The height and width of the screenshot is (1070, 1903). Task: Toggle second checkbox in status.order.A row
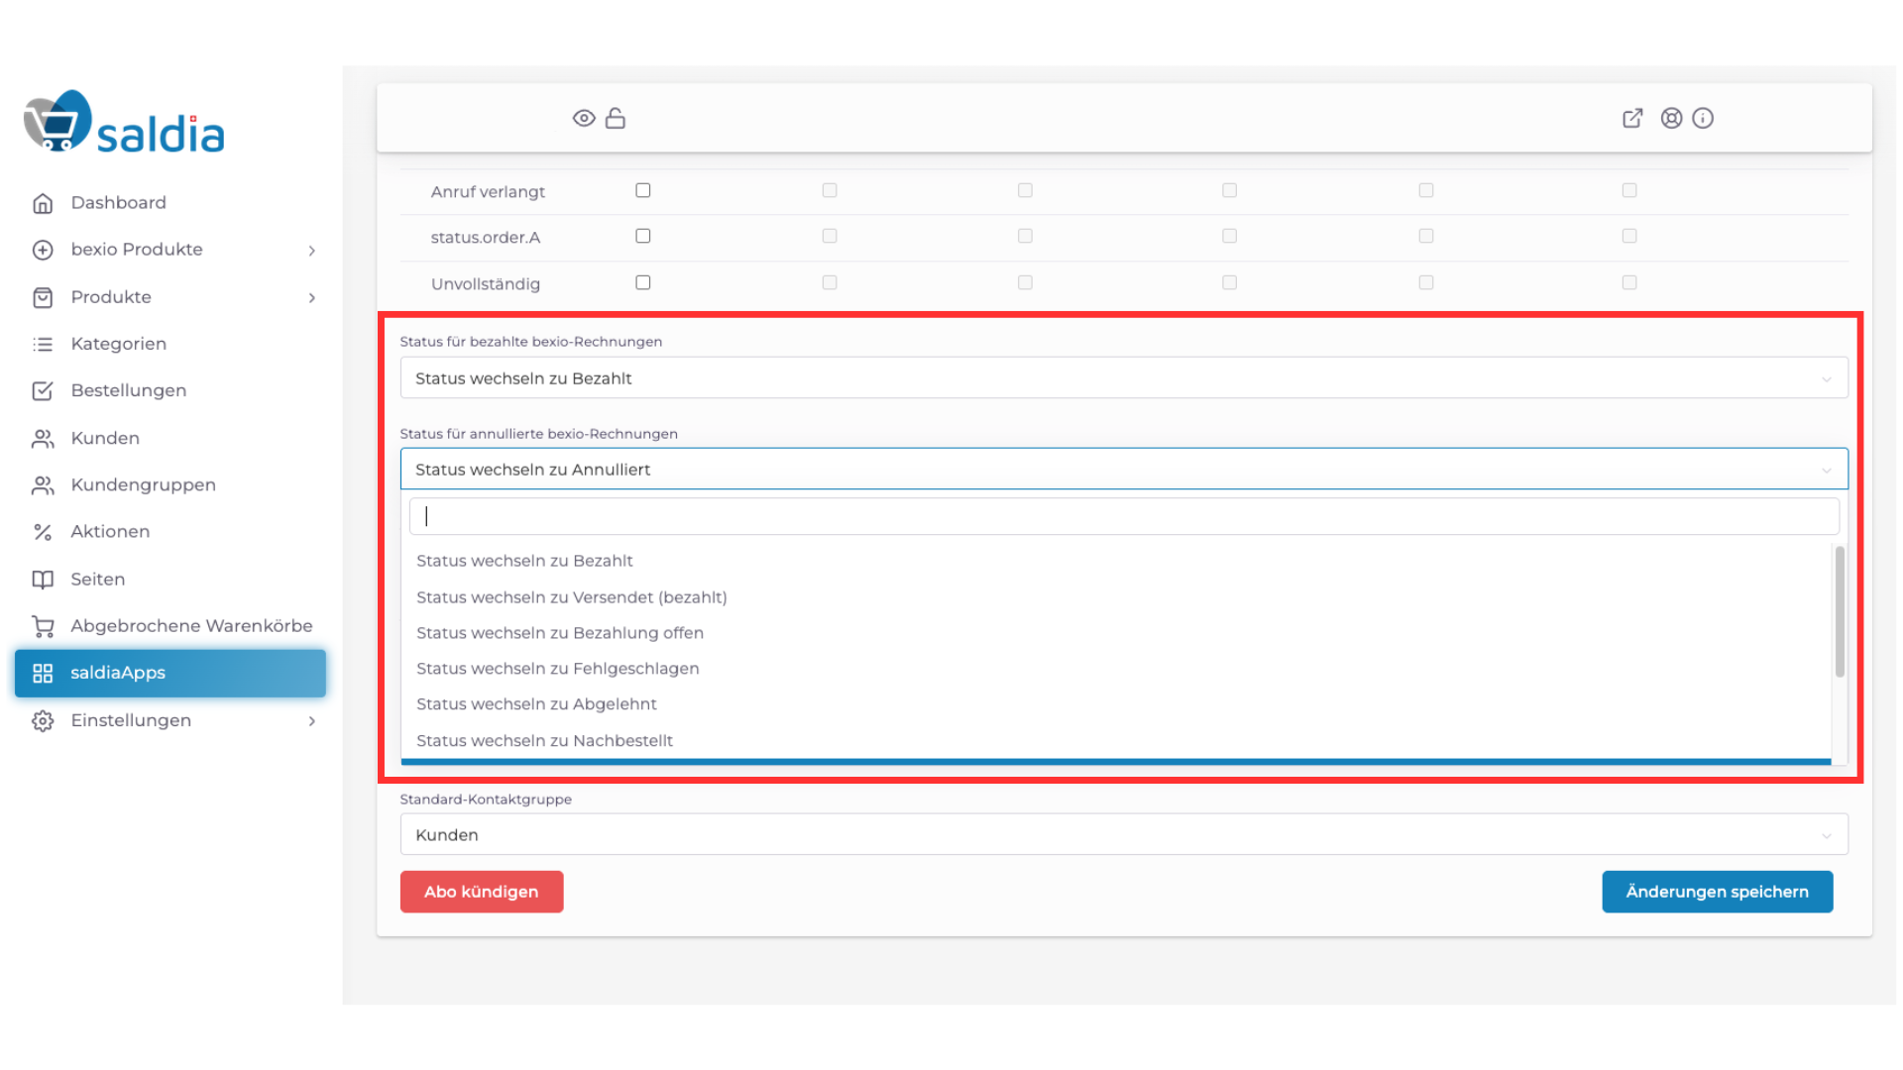point(830,236)
